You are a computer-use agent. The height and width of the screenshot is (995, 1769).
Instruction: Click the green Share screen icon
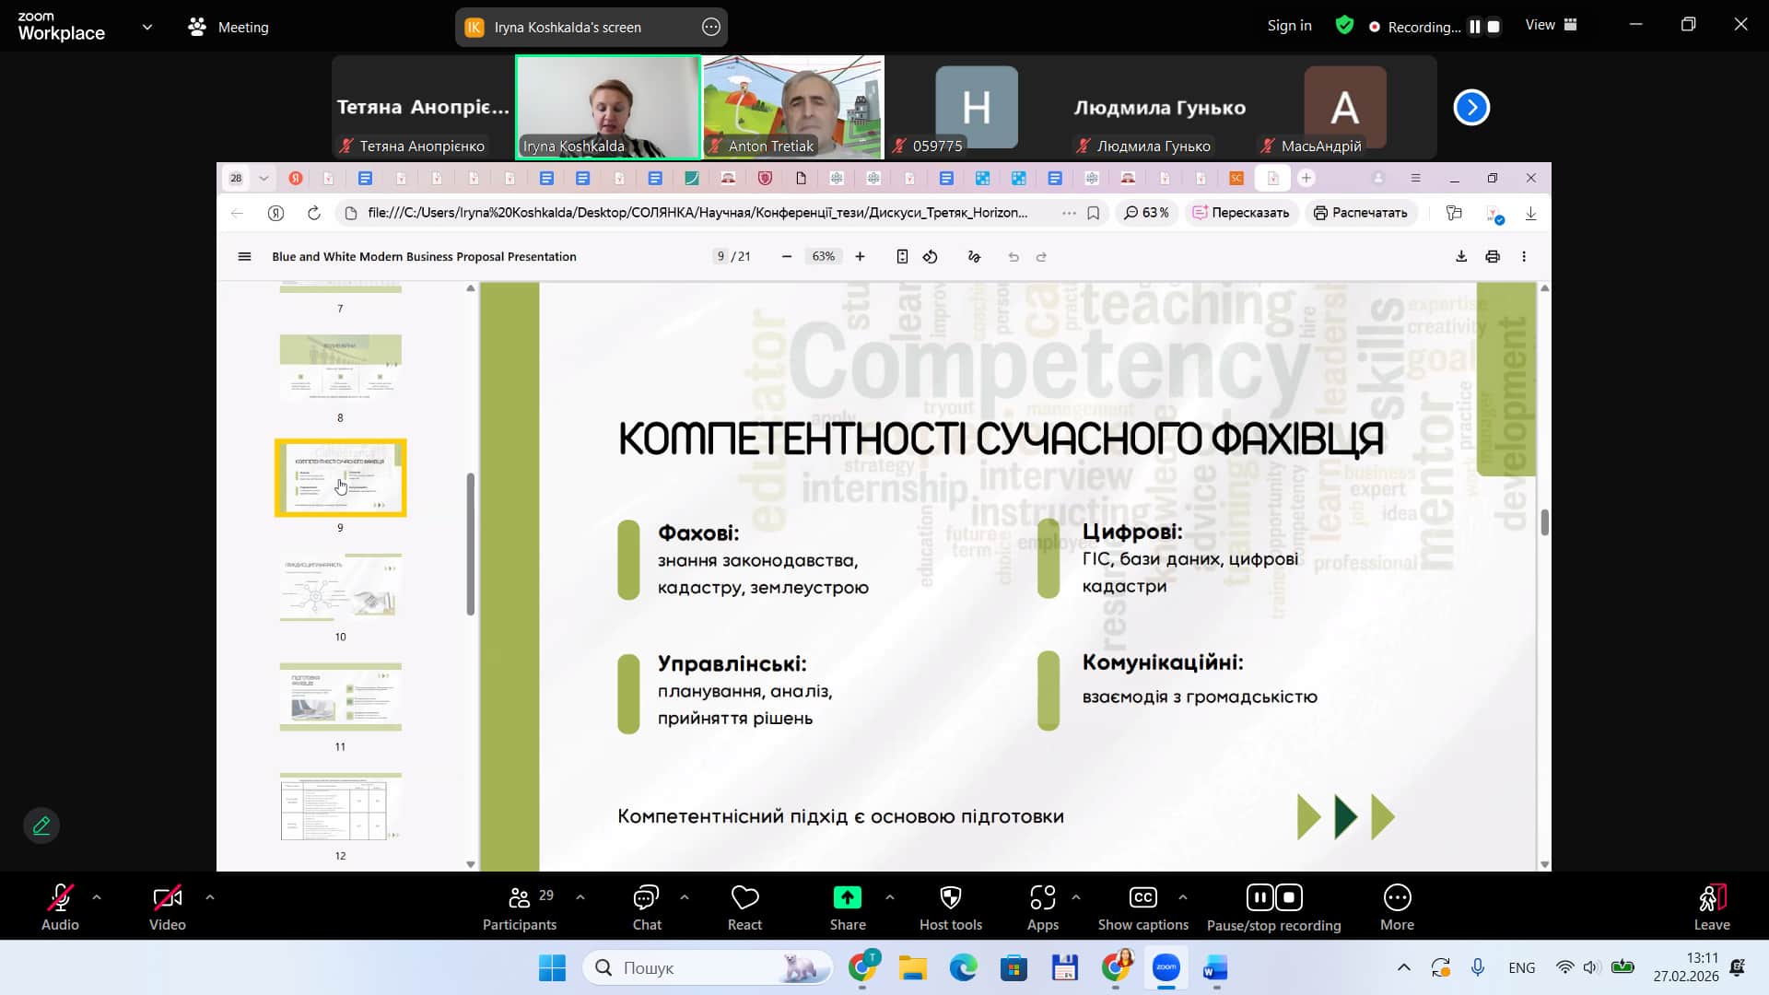[847, 898]
